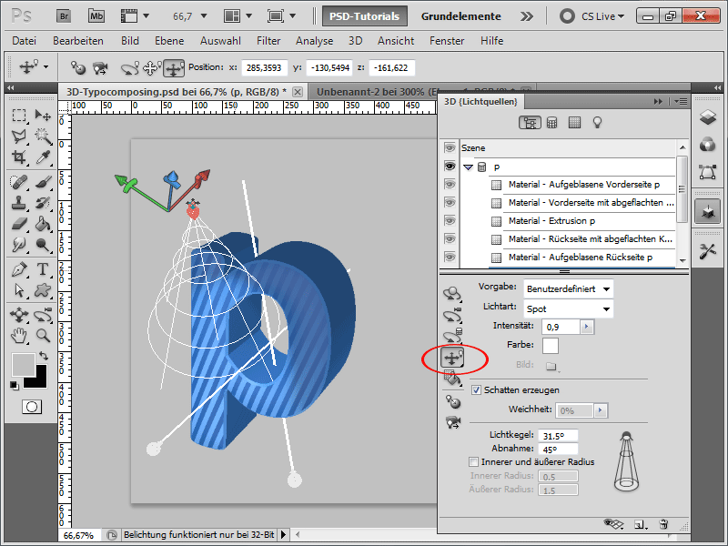
Task: Delete light with trash icon in 3D panel
Action: [x=664, y=525]
